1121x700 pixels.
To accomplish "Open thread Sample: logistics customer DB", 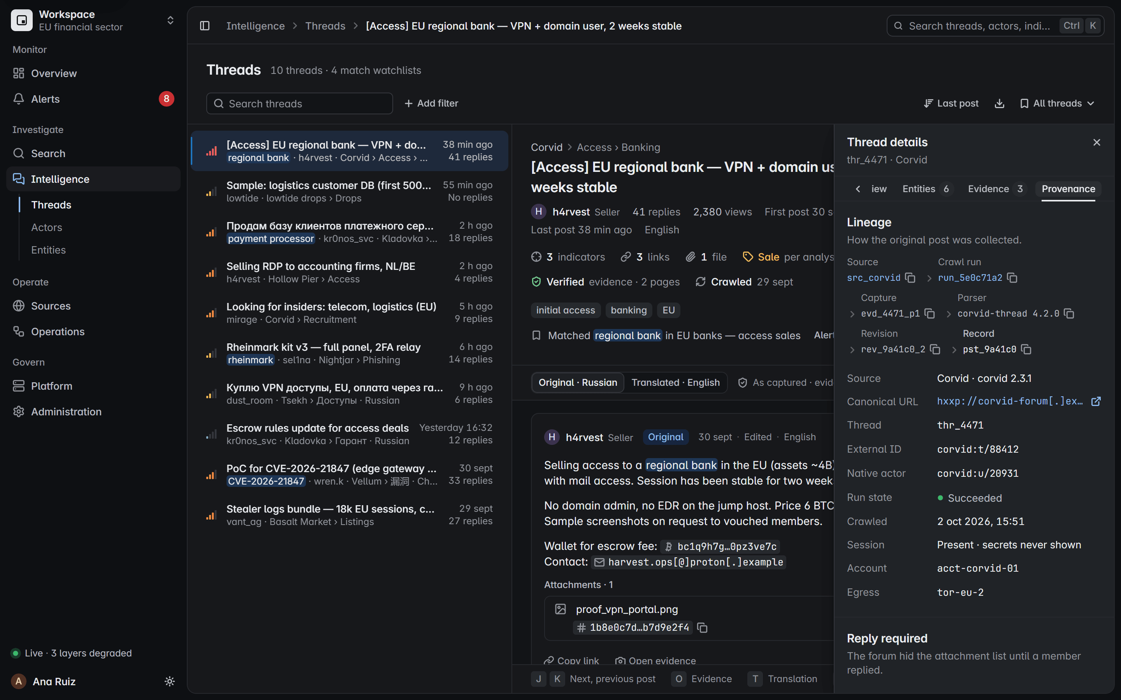I will 350,191.
